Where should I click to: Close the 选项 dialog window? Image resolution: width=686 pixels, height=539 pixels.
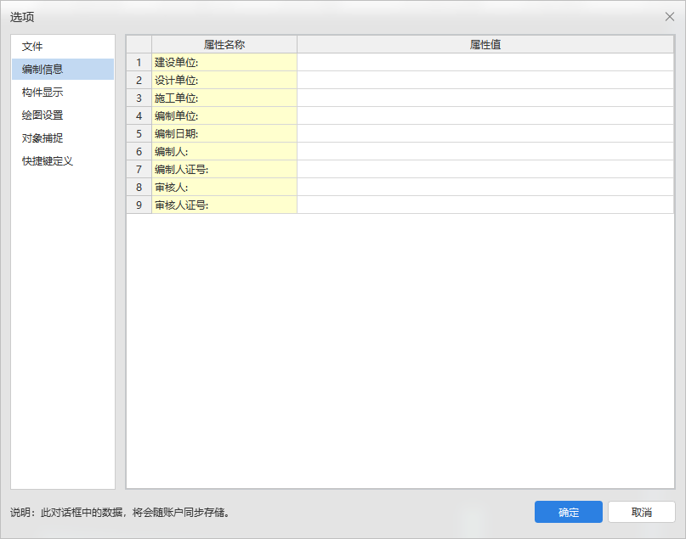pos(669,17)
